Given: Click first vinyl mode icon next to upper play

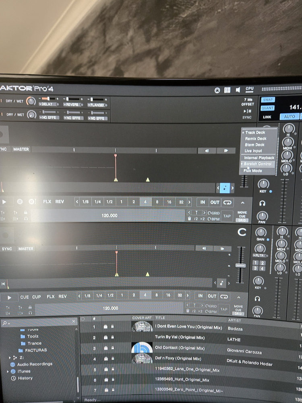Looking at the screenshot, I should pos(20,202).
